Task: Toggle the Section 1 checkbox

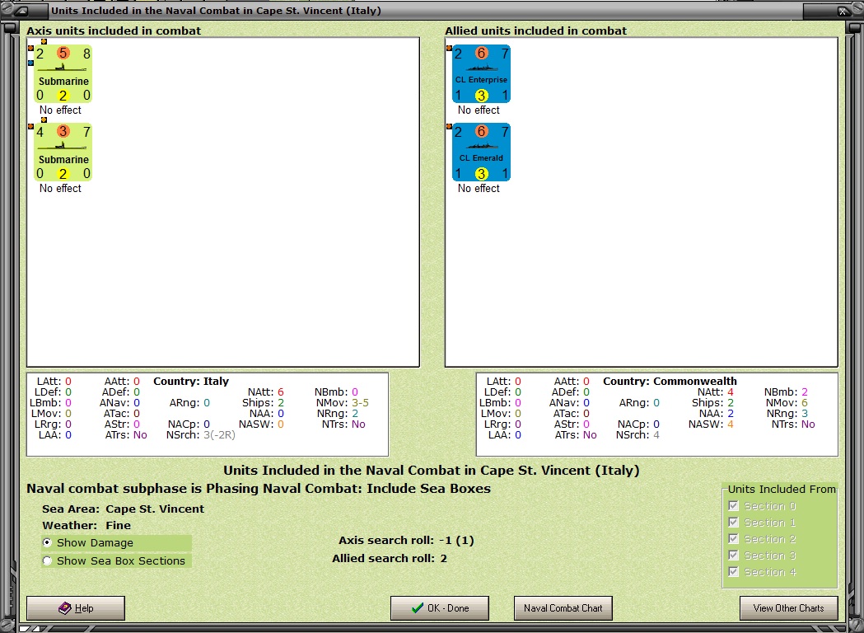Action: coord(733,523)
